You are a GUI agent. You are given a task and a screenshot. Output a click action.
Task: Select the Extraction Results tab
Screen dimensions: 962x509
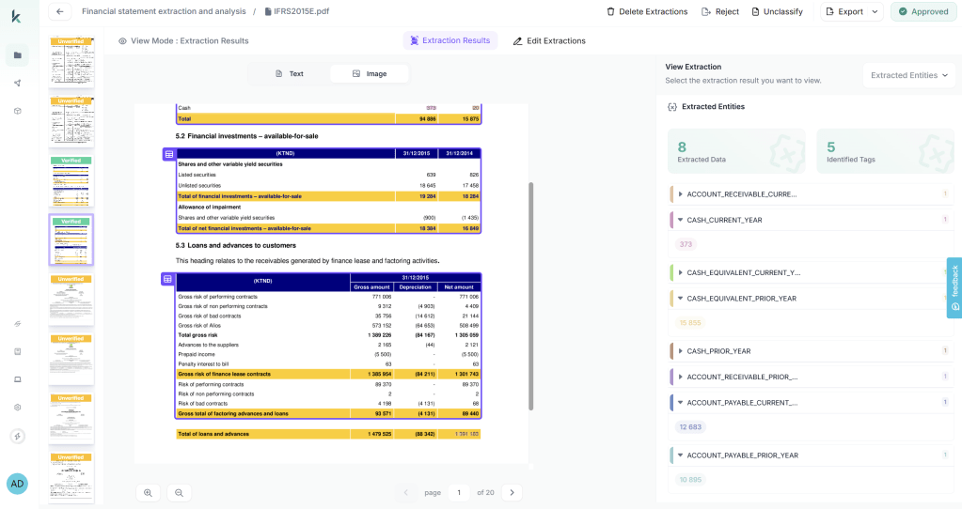pyautogui.click(x=449, y=40)
